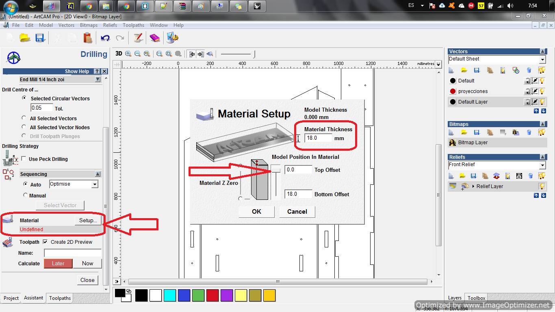The width and height of the screenshot is (555, 312).
Task: Click Cancel in Material Setup dialog
Action: 297,211
